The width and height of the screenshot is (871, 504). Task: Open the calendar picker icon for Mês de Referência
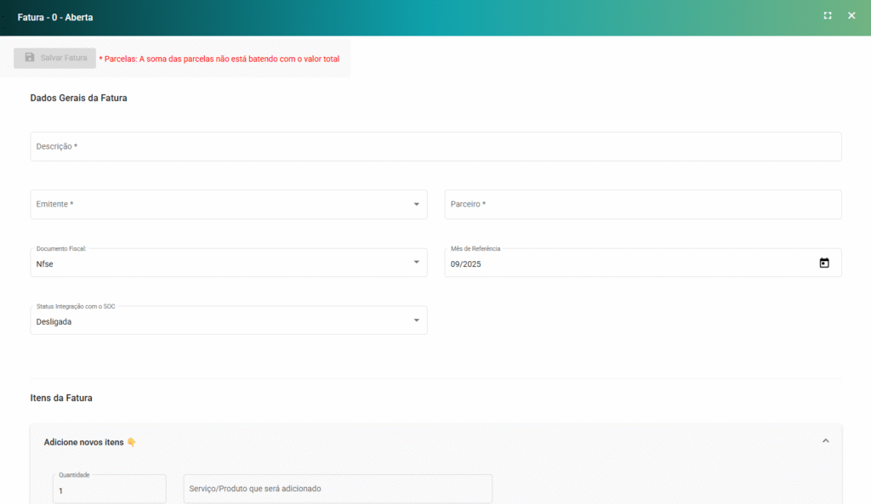point(823,263)
